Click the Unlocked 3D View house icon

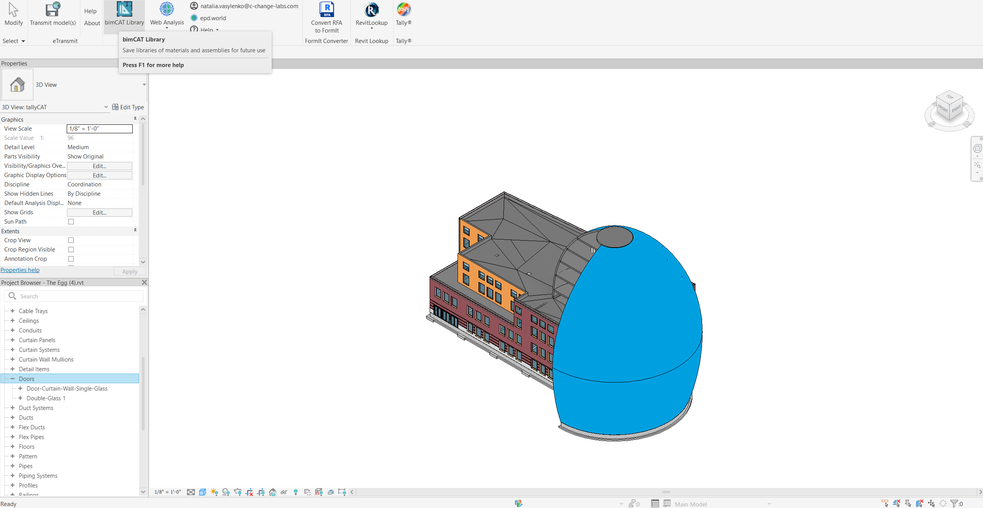click(x=272, y=492)
